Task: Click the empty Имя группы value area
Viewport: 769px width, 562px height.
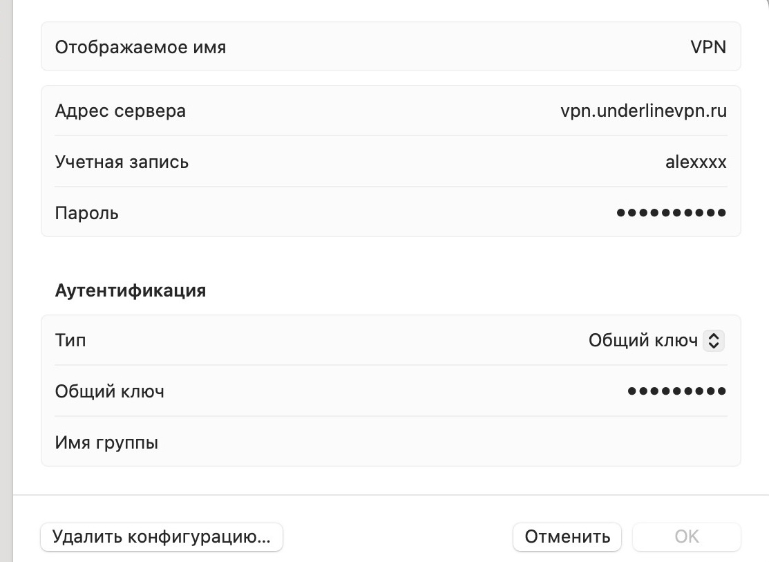Action: click(x=553, y=442)
